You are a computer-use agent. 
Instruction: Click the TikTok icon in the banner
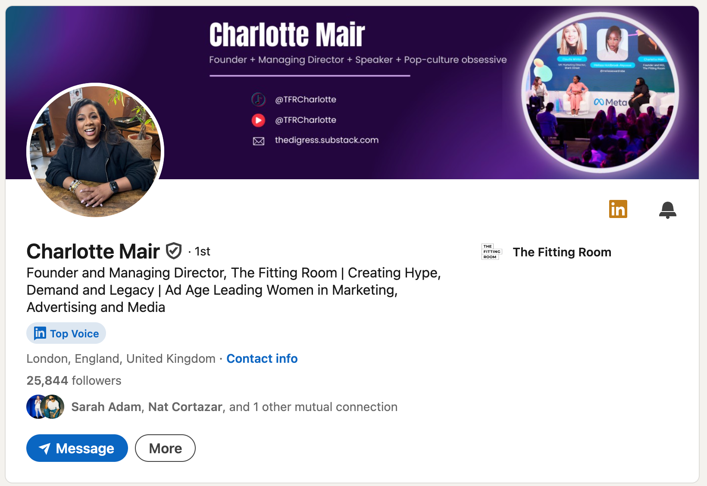(258, 100)
